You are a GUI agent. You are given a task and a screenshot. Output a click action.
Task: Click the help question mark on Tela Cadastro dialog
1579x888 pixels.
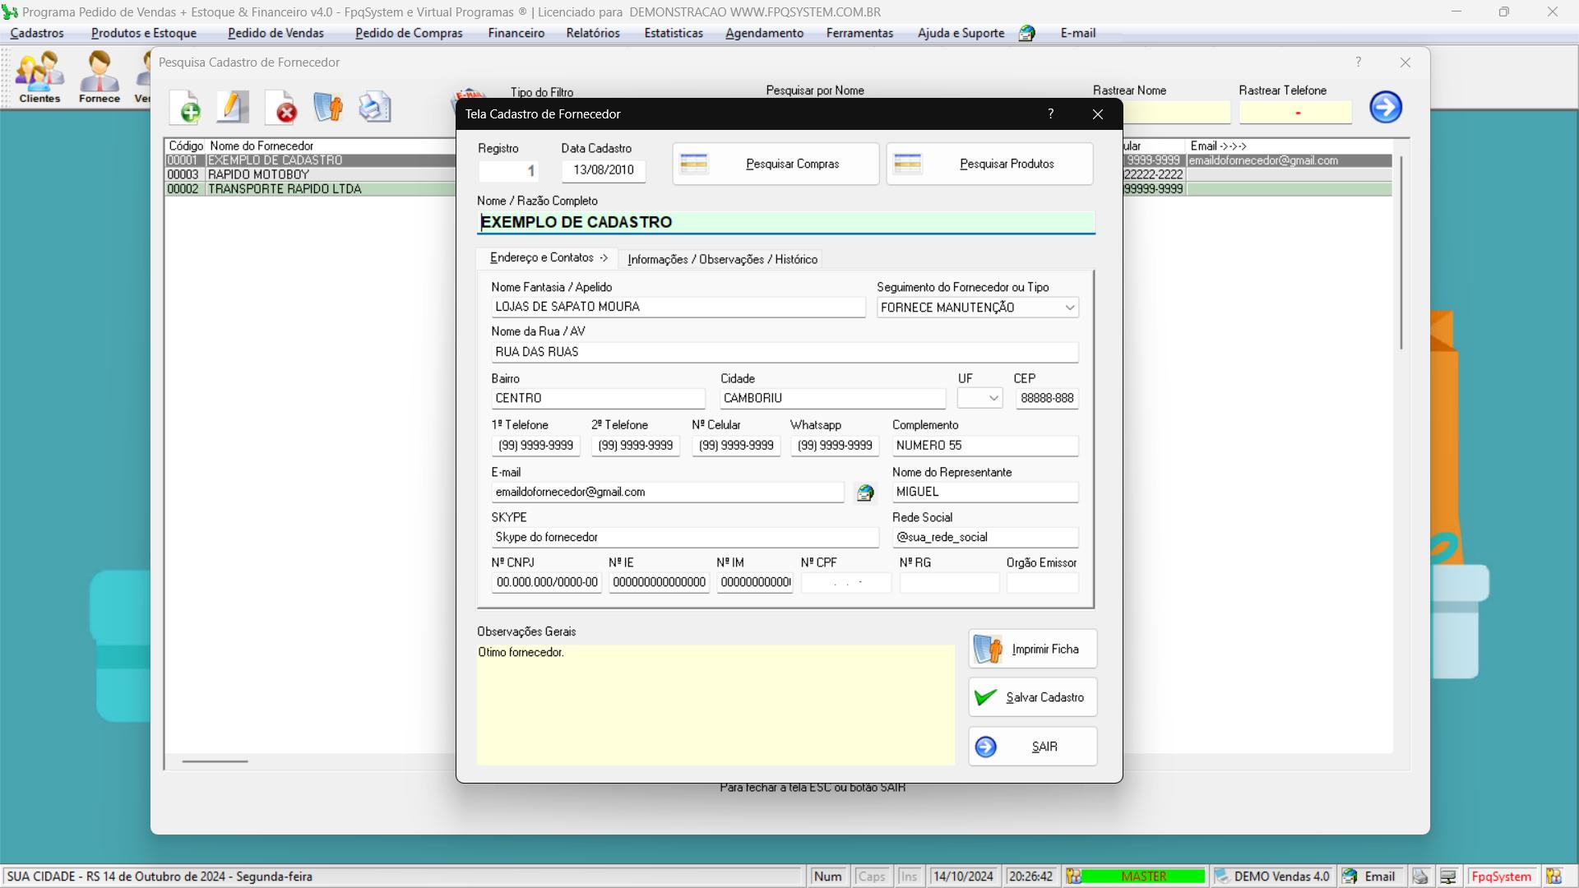tap(1050, 114)
